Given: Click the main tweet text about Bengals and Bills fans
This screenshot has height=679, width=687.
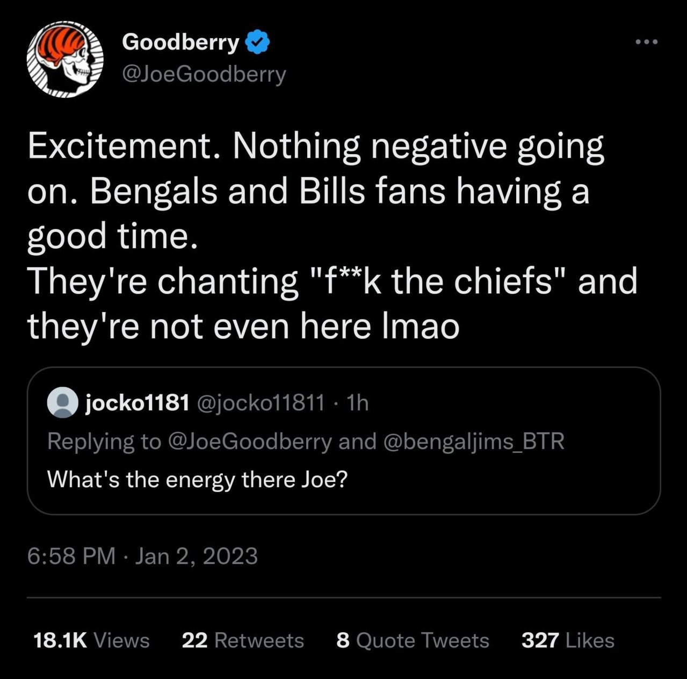Looking at the screenshot, I should pyautogui.click(x=332, y=235).
